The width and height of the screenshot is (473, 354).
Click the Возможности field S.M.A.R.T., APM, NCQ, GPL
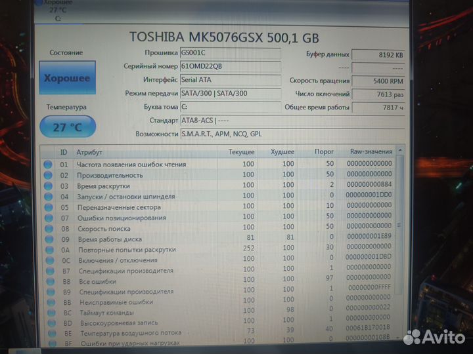292,134
